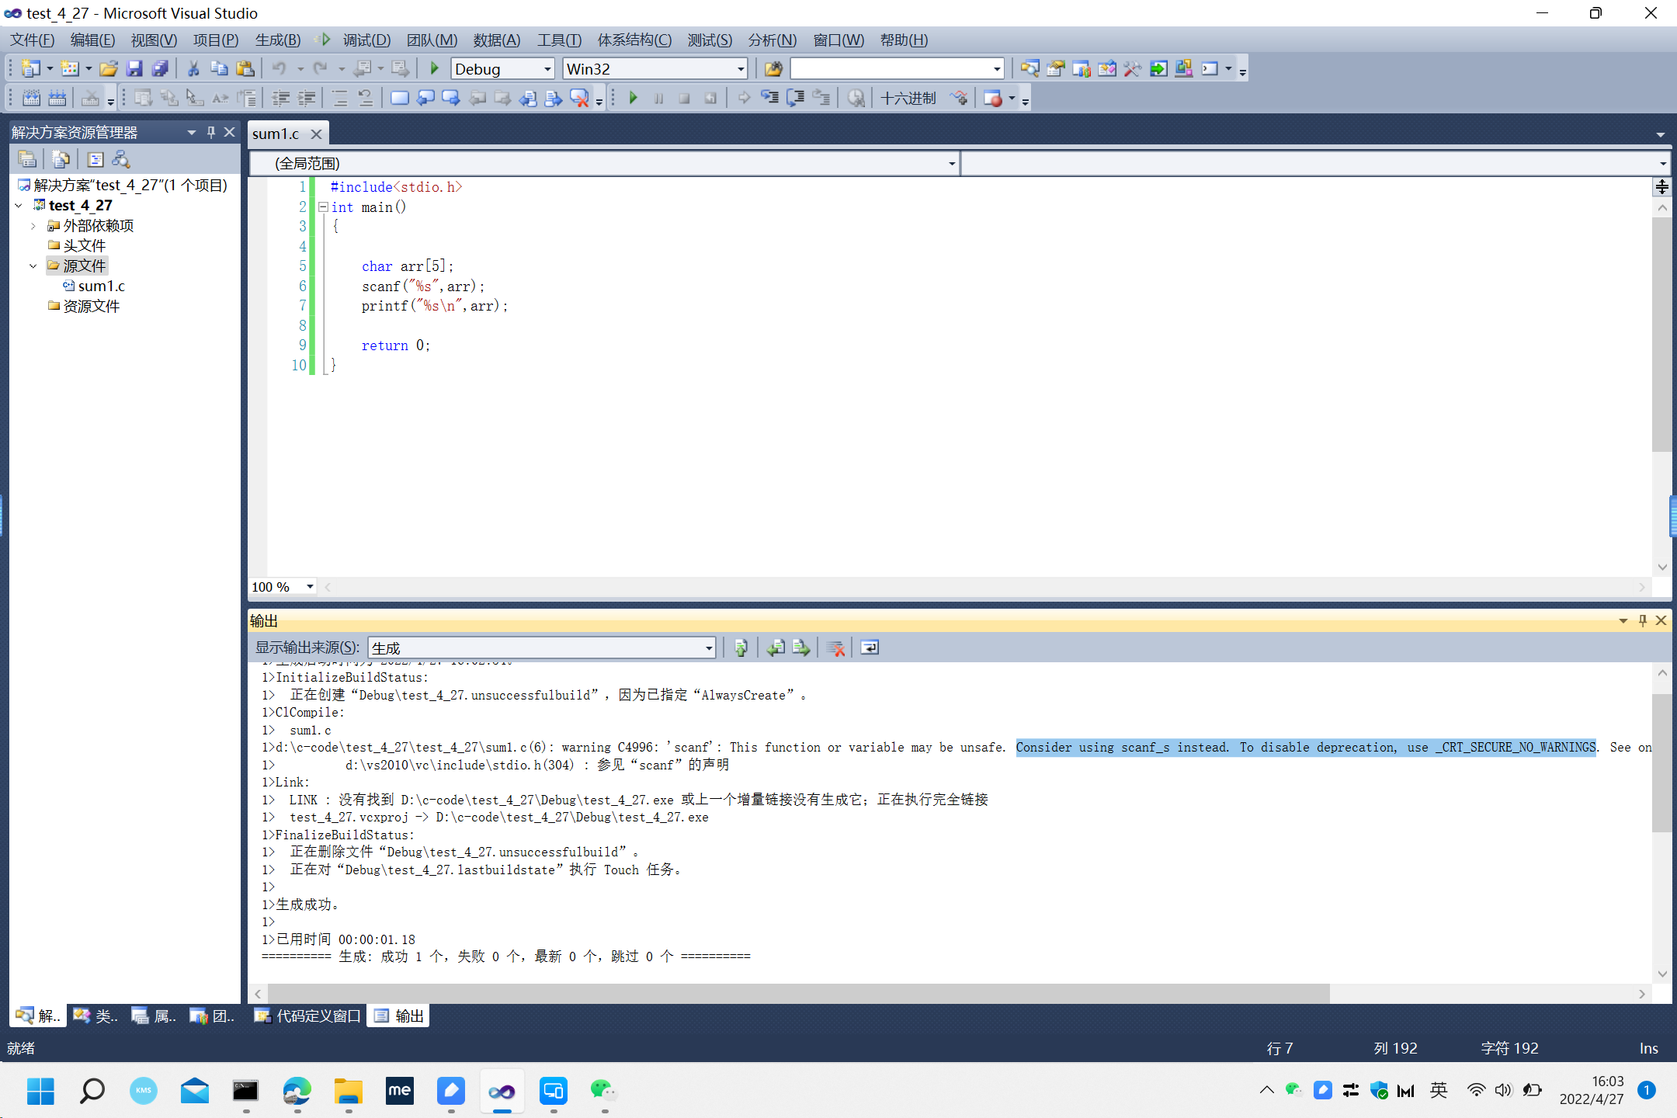The width and height of the screenshot is (1677, 1118).
Task: Open the Properties window toolbar icon
Action: [x=1055, y=69]
